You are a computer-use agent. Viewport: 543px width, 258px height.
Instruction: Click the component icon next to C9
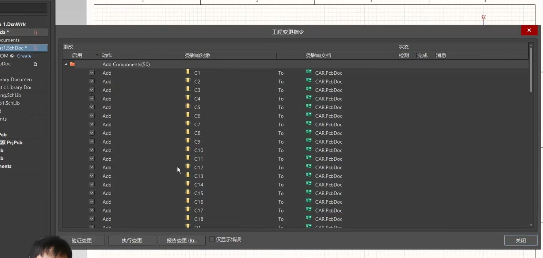pos(188,141)
